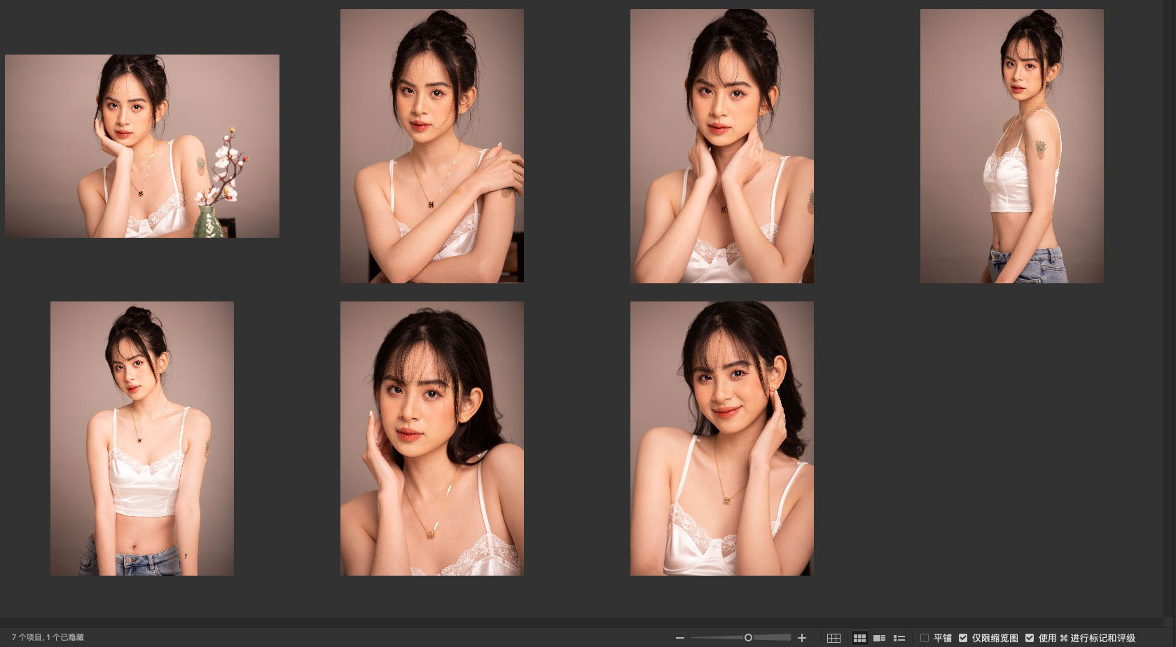
Task: Select the front-facing crop top and jeans photo
Action: pyautogui.click(x=142, y=439)
